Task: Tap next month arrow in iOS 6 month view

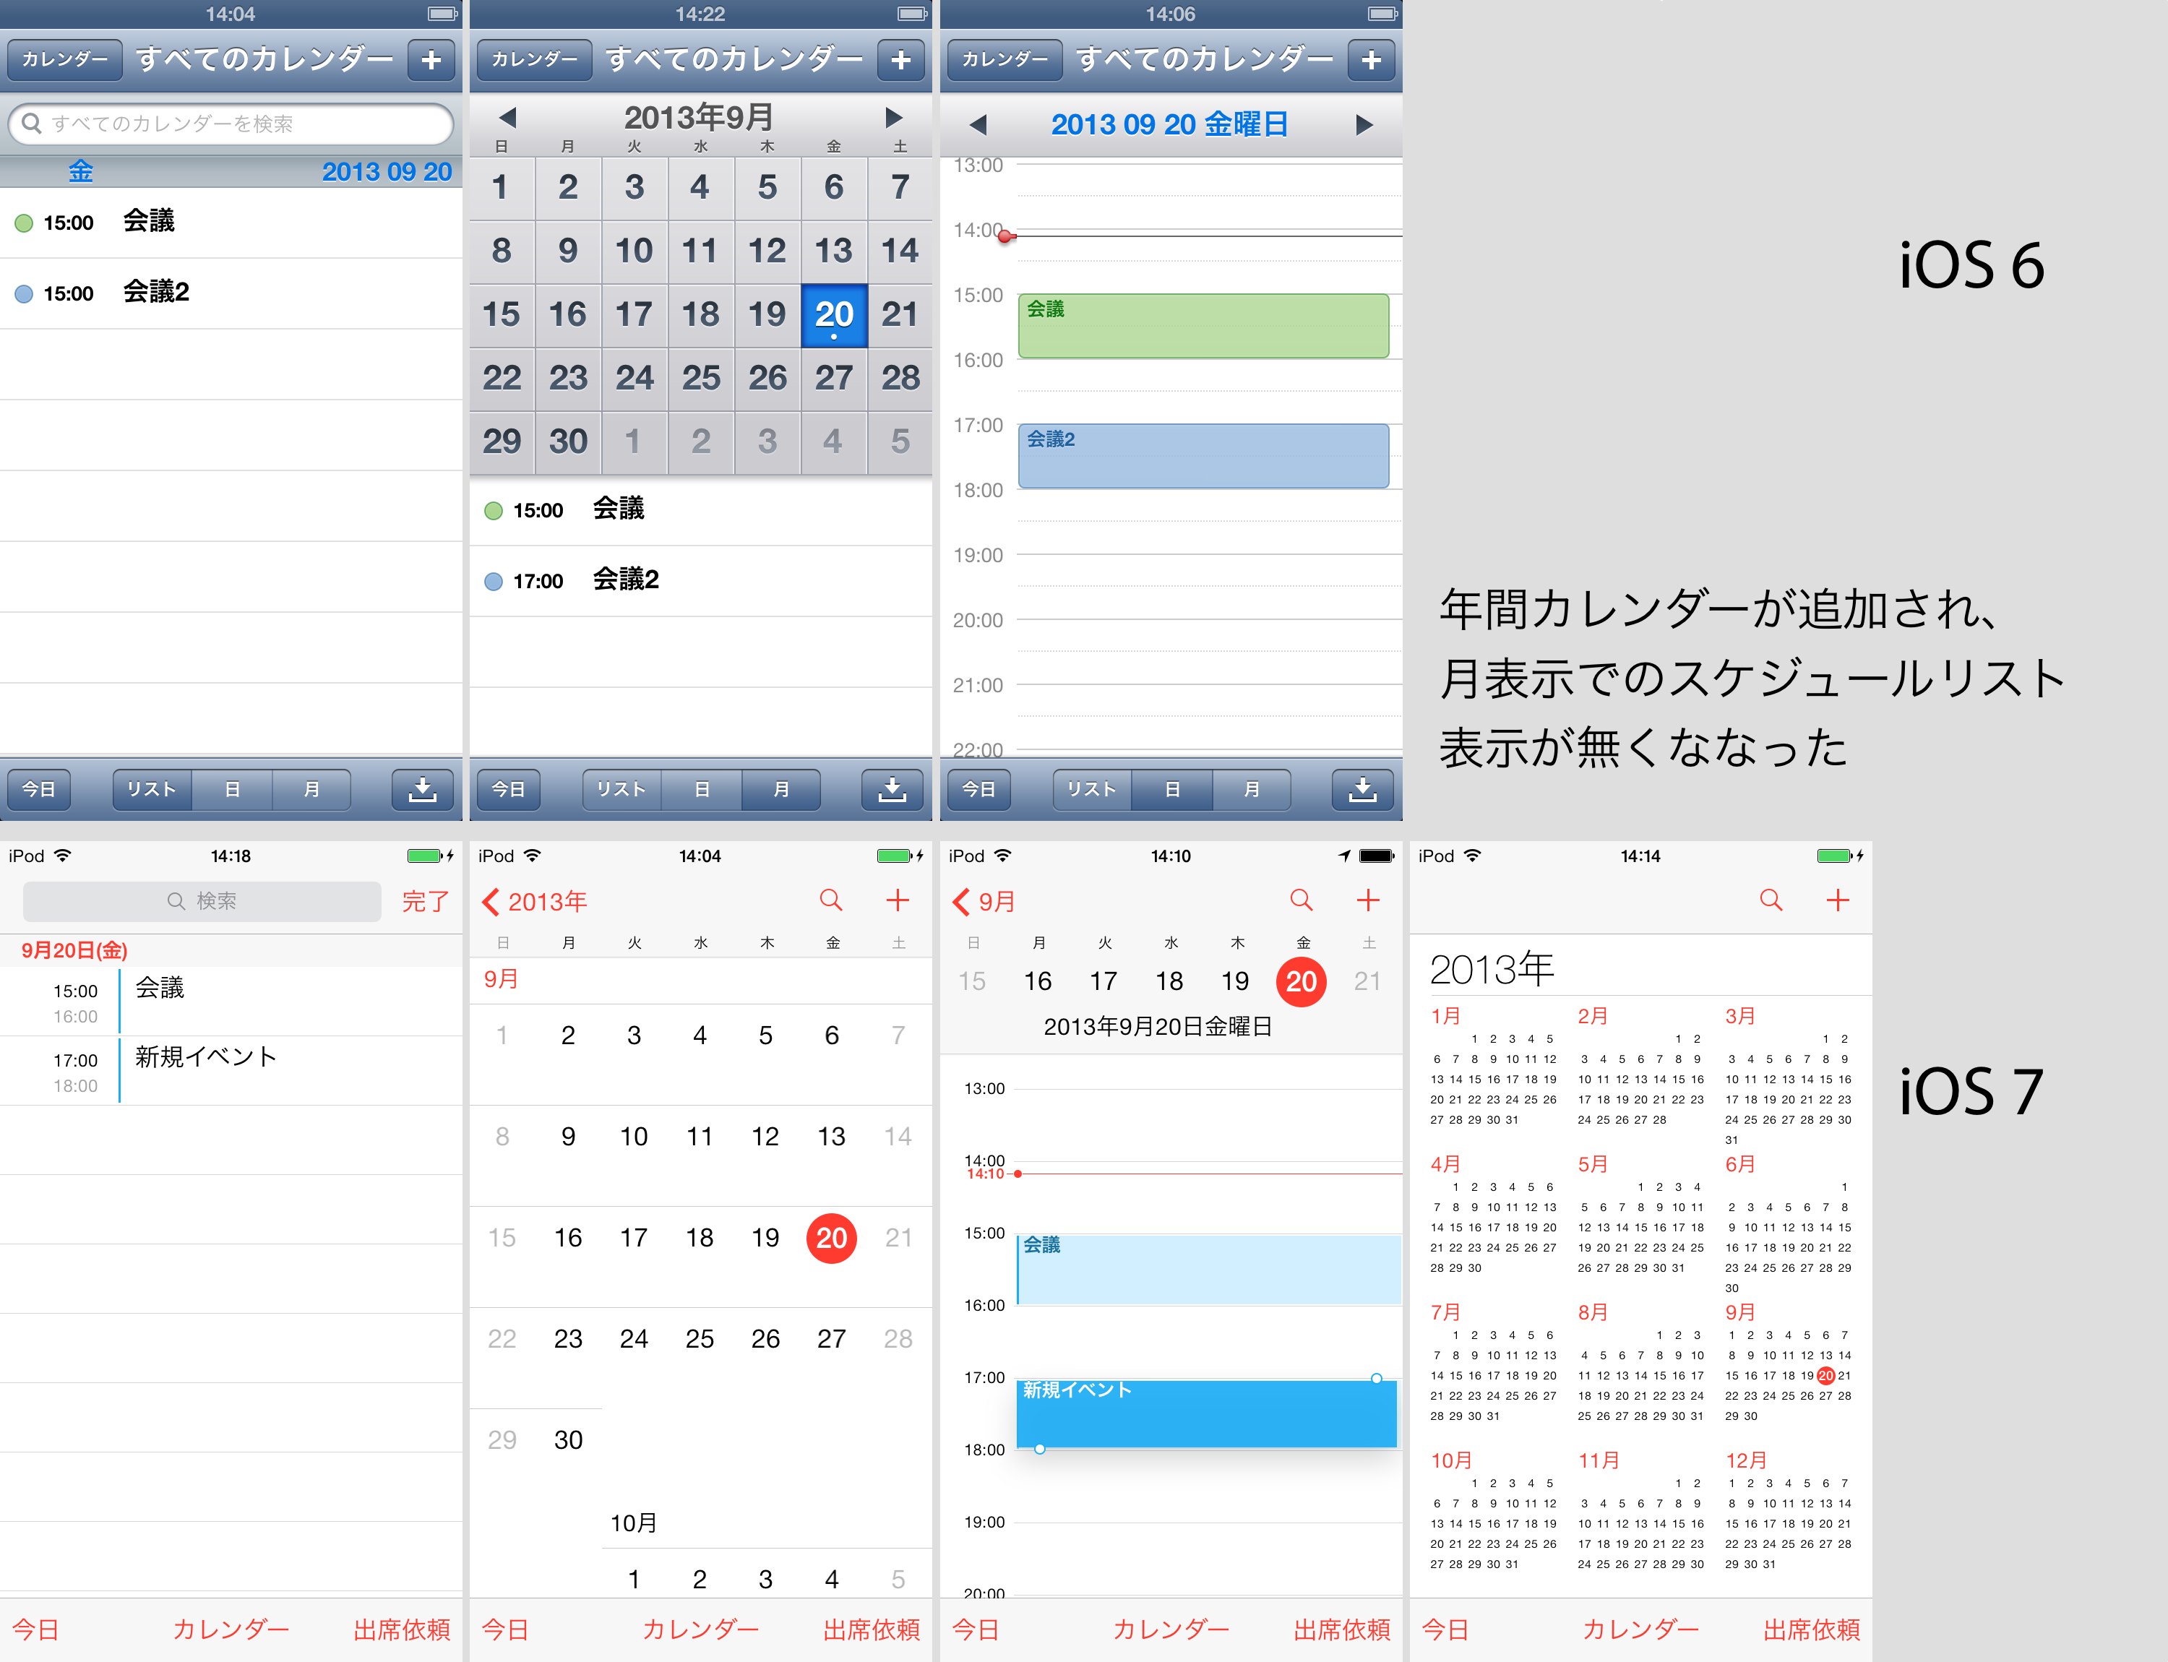Action: tap(893, 119)
